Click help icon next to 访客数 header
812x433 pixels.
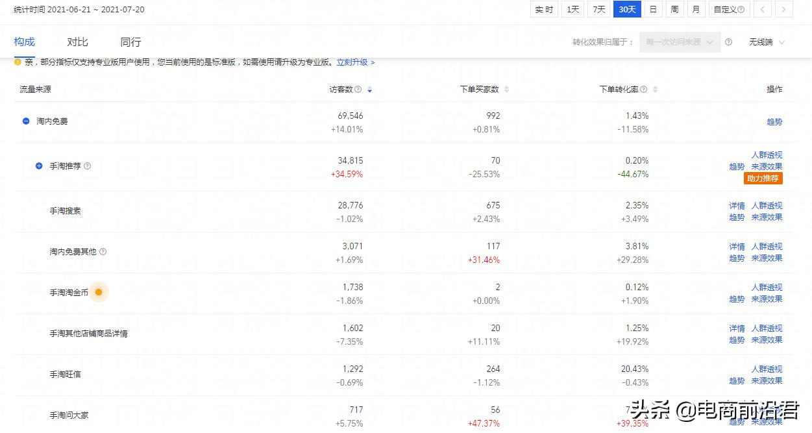point(358,89)
